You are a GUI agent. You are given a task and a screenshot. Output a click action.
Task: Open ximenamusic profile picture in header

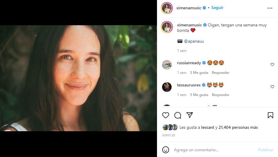[167, 8]
